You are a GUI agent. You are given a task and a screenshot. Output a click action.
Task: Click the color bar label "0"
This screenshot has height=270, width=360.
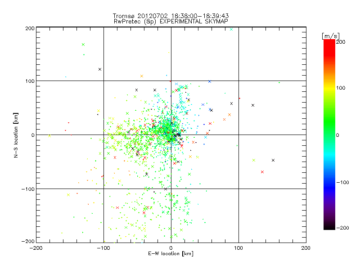[337, 135]
